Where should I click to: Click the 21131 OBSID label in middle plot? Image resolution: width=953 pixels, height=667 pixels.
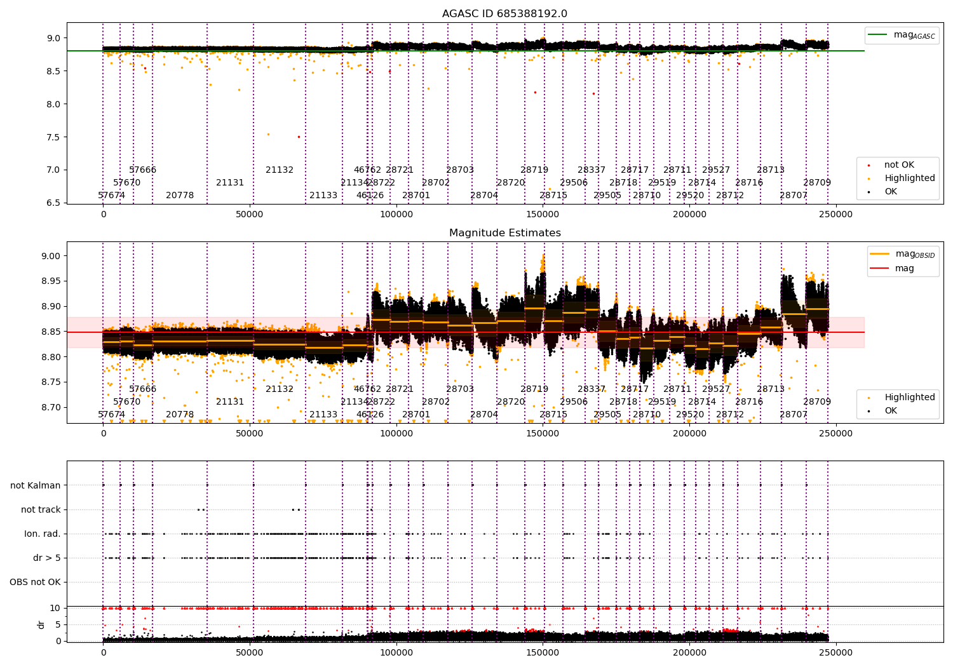point(230,402)
